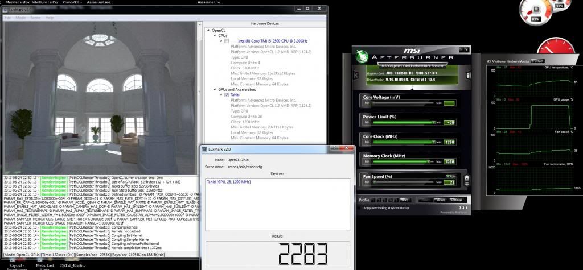The height and width of the screenshot is (270, 583).
Task: Click the MSI Afterburner dragon logo
Action: [x=363, y=57]
